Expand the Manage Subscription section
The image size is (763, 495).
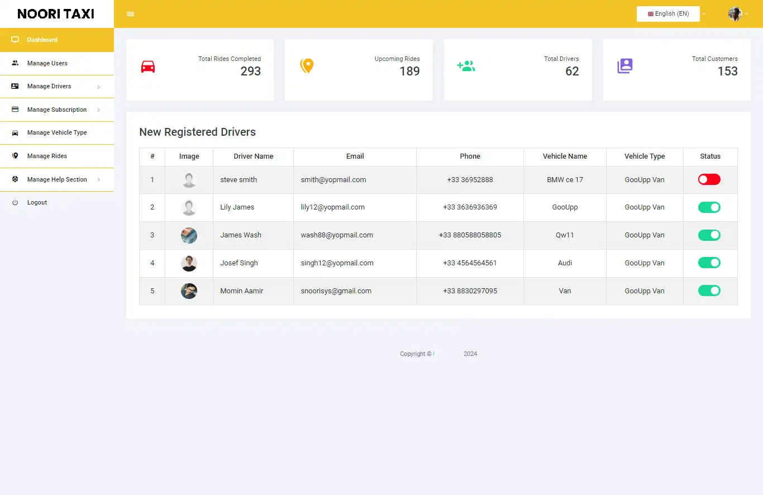click(56, 110)
